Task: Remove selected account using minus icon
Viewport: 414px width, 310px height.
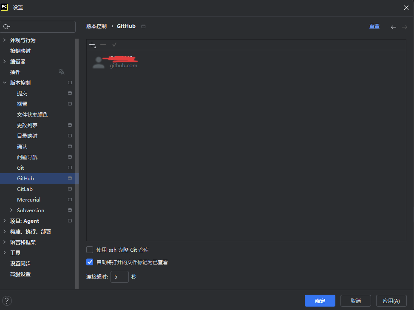Action: [103, 44]
